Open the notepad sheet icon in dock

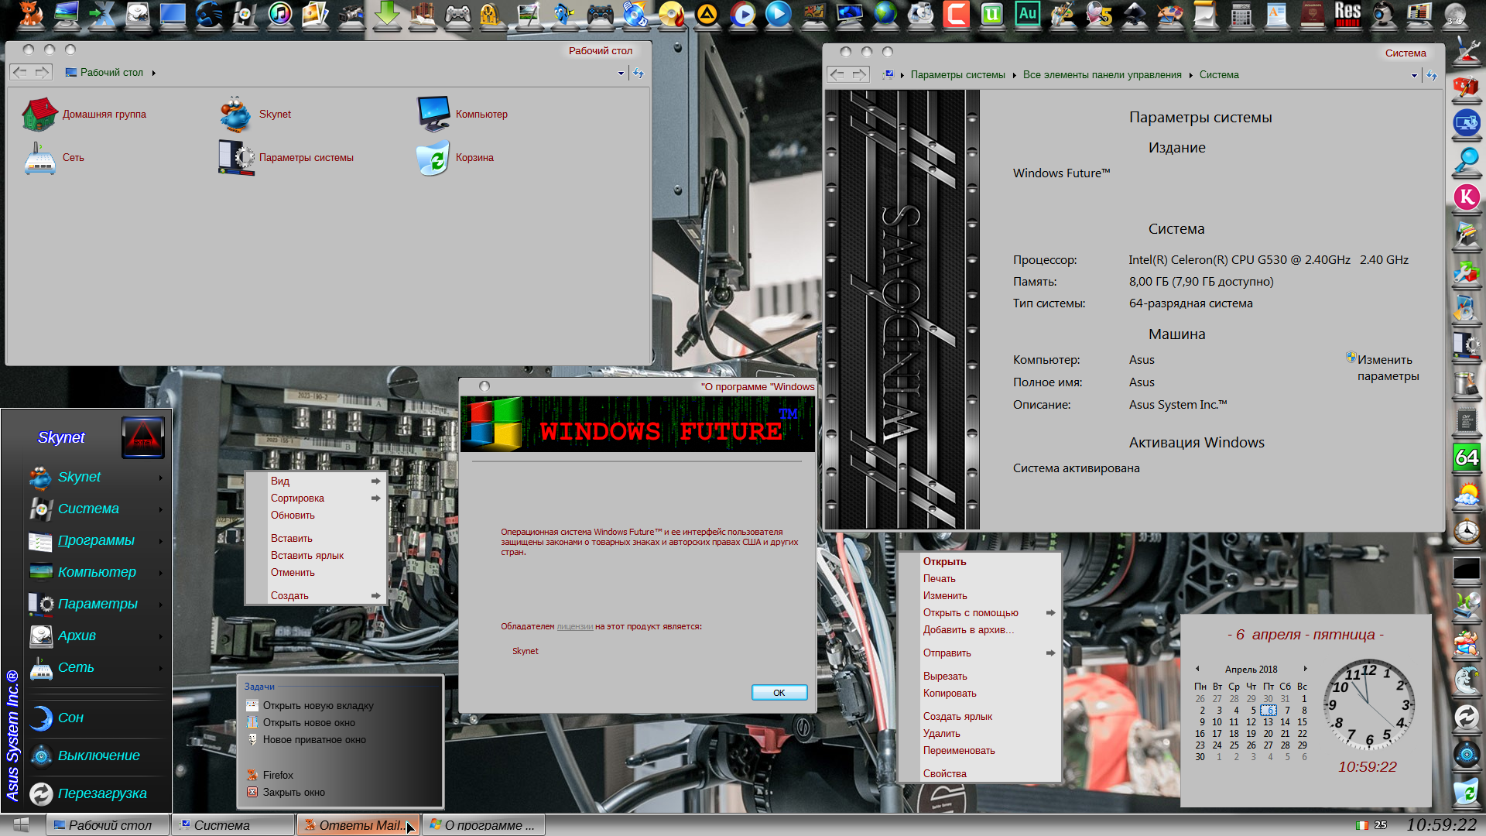(1206, 14)
